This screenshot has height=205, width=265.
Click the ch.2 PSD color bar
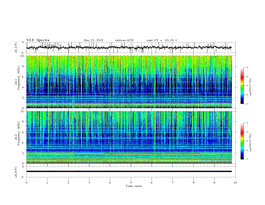242,141
